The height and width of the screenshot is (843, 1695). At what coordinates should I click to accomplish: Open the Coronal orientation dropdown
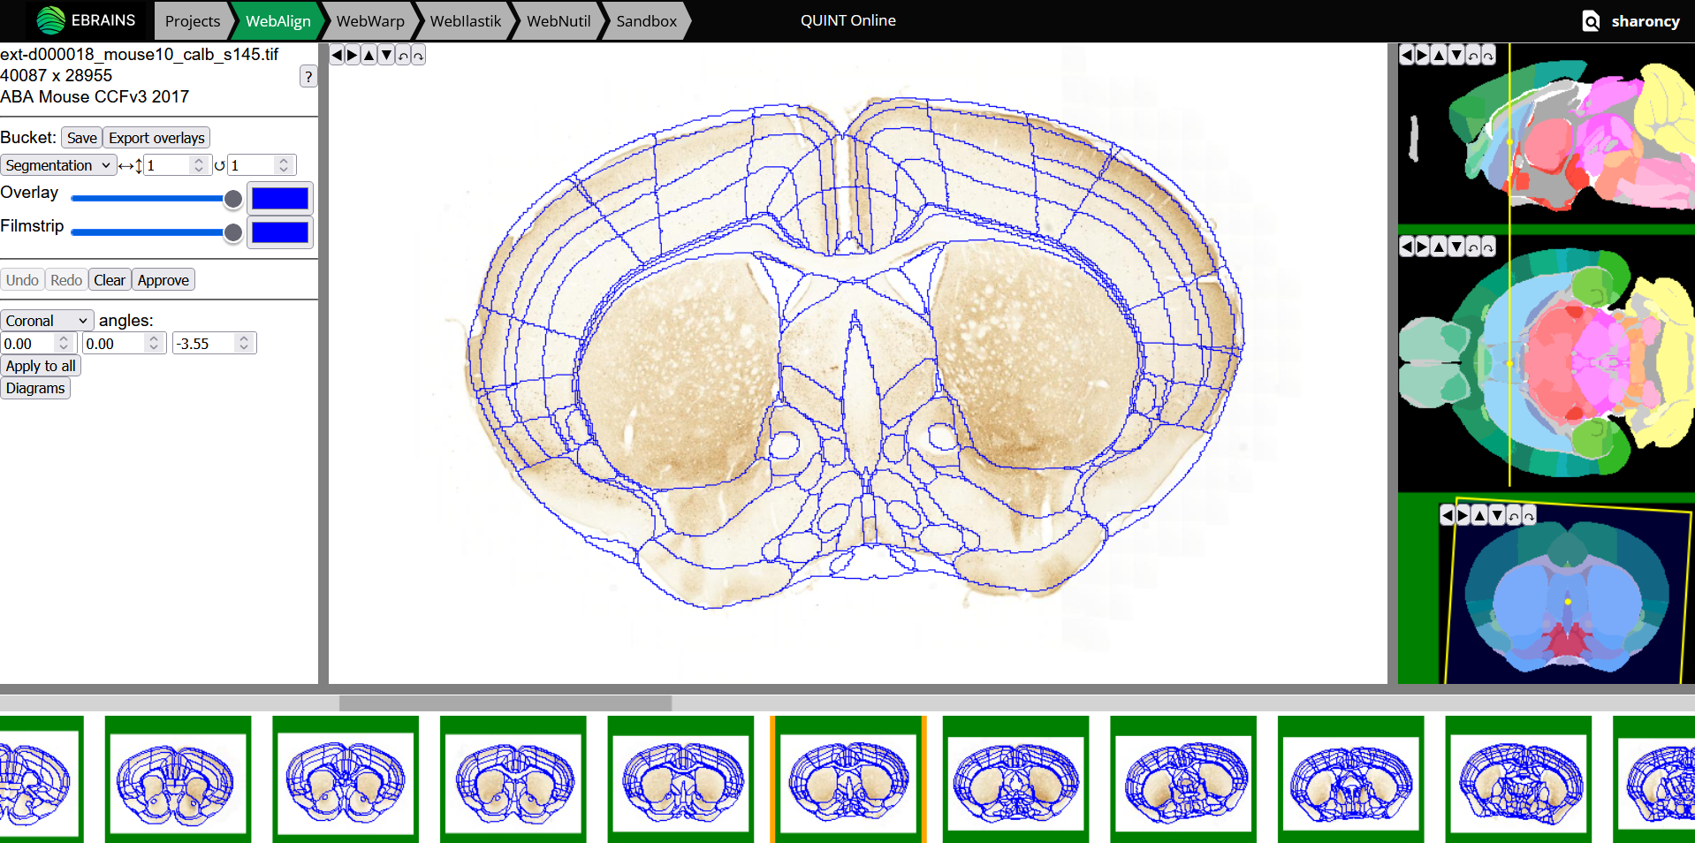click(x=47, y=321)
